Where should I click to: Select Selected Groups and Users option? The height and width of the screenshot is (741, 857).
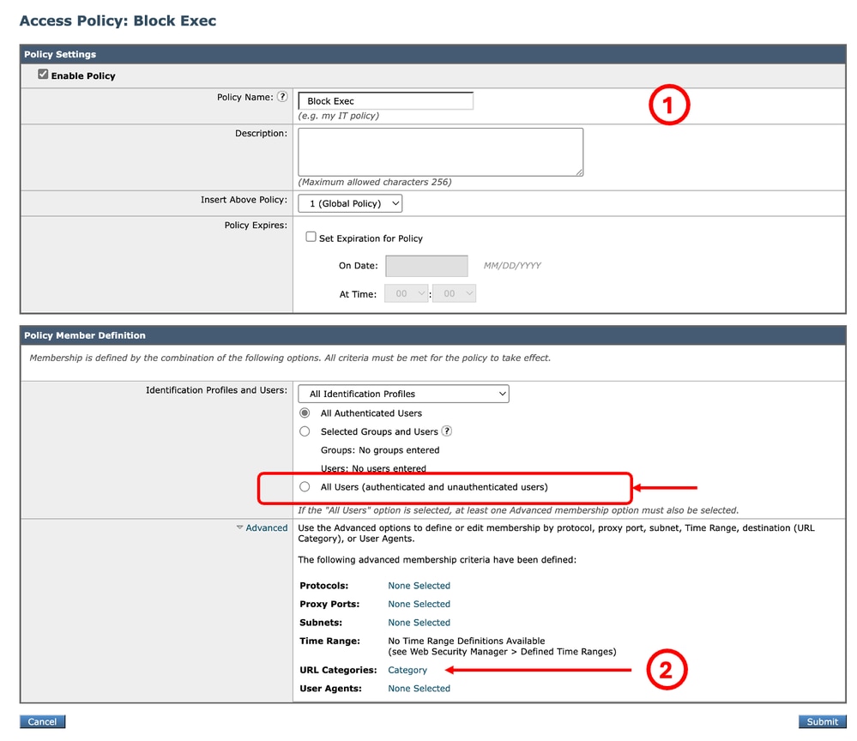click(x=305, y=431)
